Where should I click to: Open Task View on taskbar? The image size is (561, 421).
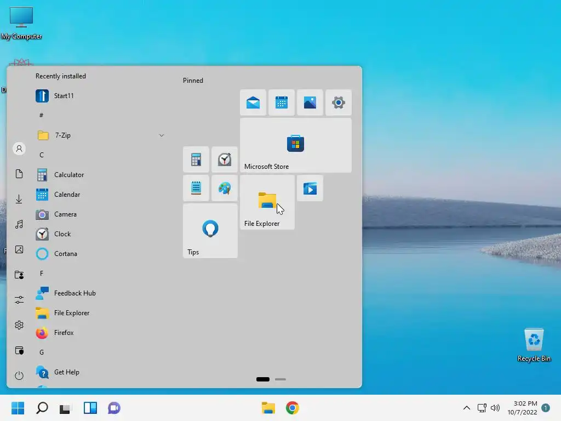tap(66, 408)
